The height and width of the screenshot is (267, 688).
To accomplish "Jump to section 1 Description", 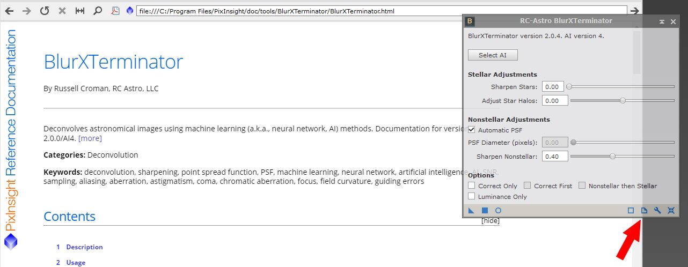I will point(84,247).
